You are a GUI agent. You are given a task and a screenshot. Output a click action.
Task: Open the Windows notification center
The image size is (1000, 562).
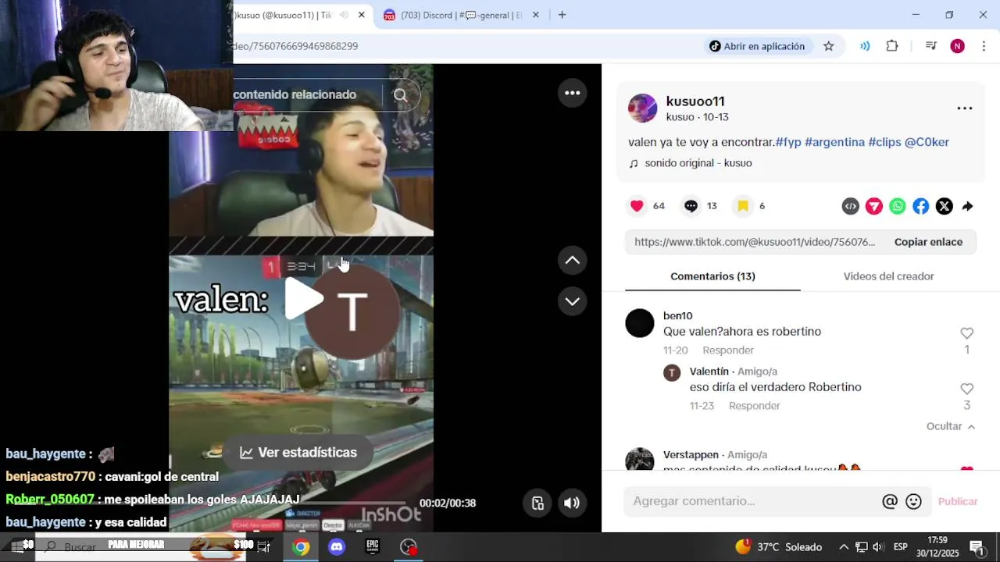point(977,547)
